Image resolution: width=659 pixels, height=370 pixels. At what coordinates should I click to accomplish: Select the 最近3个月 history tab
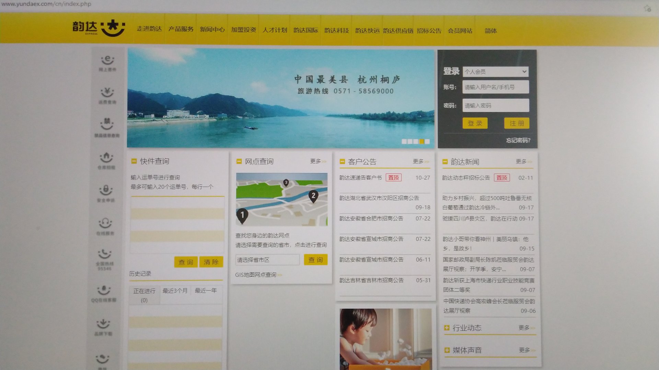click(x=175, y=290)
